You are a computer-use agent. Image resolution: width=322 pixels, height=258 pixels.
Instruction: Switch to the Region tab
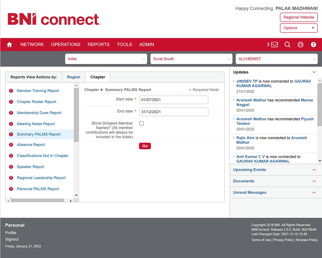coord(74,77)
